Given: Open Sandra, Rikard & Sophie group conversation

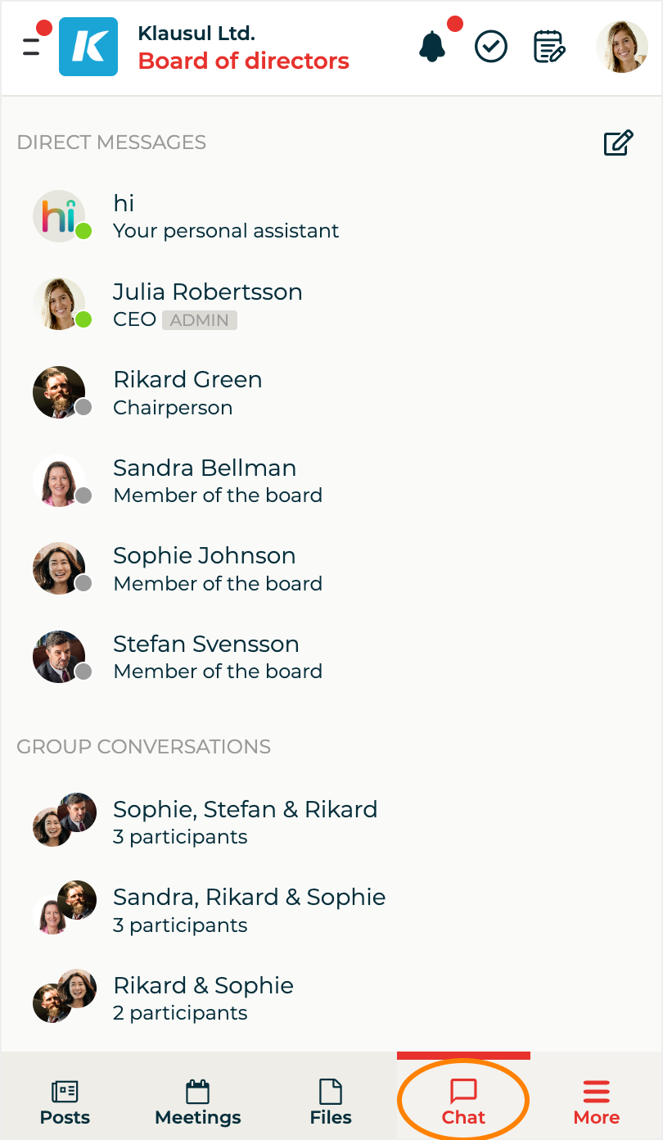Looking at the screenshot, I should (x=249, y=910).
